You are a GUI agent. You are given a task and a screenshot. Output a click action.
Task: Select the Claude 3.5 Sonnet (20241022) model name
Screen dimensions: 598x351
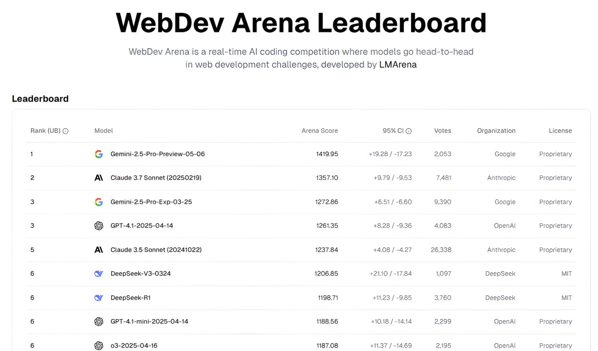click(156, 250)
